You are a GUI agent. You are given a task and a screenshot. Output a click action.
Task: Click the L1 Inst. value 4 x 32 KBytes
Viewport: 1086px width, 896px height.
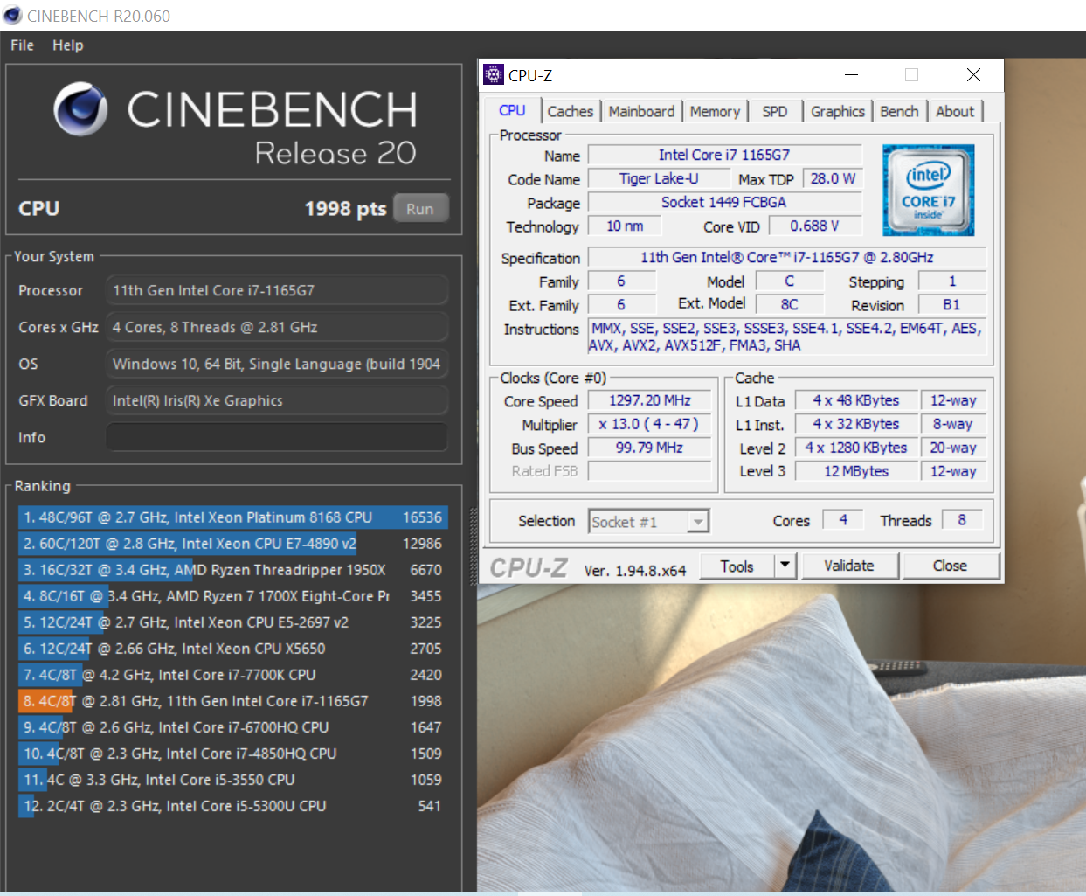pos(856,424)
